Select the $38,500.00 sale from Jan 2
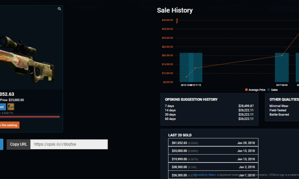This screenshot has width=299, height=179. pos(213,167)
